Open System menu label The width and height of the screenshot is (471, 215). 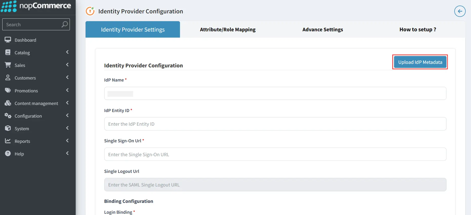tap(22, 129)
